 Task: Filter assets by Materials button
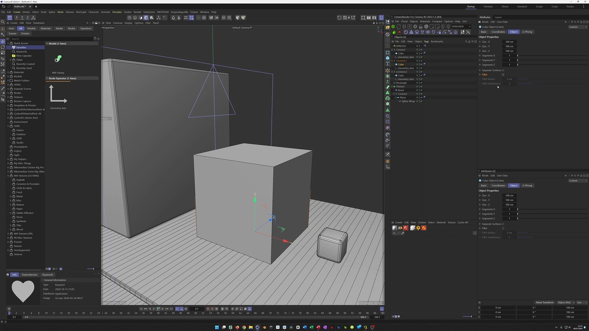pos(46,28)
